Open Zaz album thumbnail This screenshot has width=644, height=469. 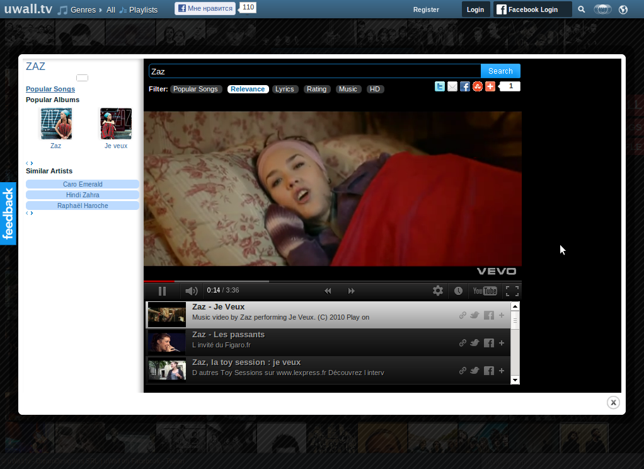click(56, 124)
